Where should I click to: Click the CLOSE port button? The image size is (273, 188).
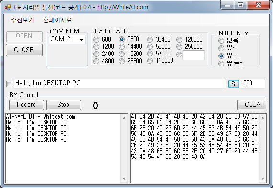(x=24, y=50)
